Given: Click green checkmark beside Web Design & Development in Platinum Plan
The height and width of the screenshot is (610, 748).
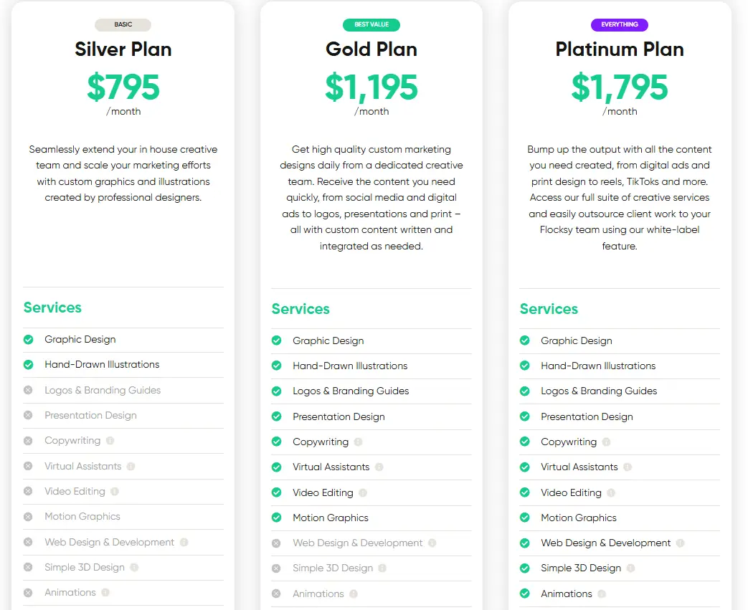Looking at the screenshot, I should [524, 543].
